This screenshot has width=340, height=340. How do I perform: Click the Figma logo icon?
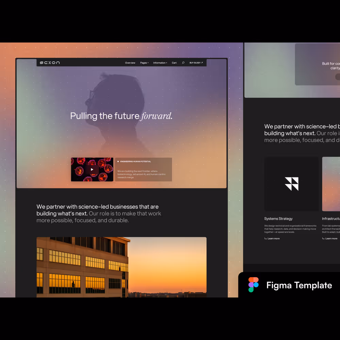(x=253, y=285)
